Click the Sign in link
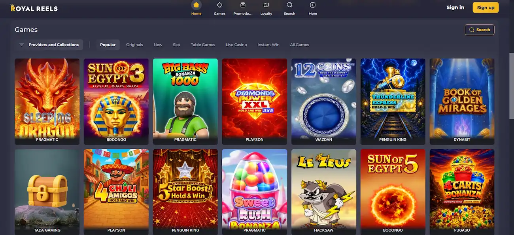This screenshot has height=235, width=514. click(x=455, y=8)
